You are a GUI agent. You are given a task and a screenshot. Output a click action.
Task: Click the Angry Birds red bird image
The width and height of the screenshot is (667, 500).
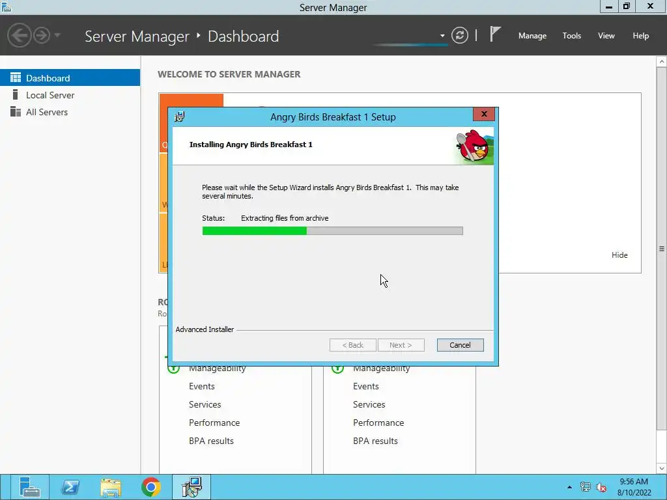(474, 146)
